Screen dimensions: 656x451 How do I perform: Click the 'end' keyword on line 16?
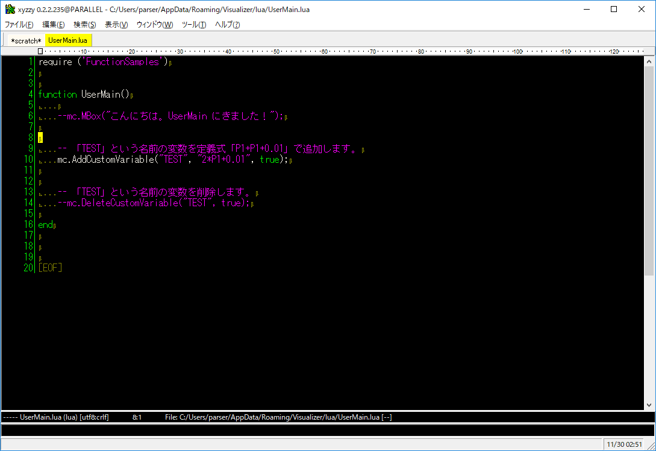[45, 225]
